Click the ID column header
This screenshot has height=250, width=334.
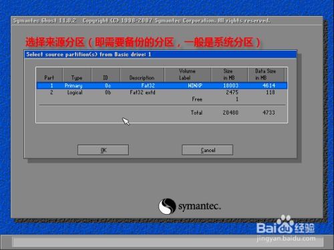106,77
